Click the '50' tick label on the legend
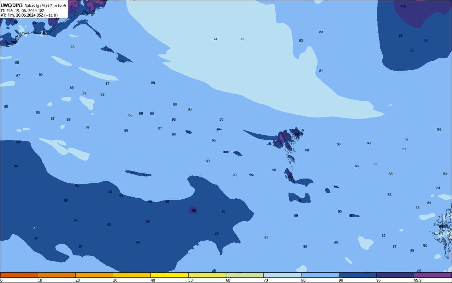 click(191, 280)
